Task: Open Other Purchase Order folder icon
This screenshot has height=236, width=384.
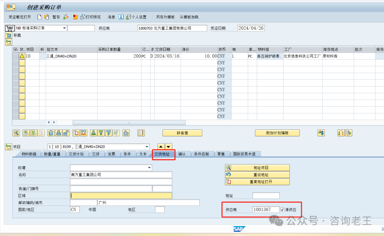Action: tap(47, 17)
